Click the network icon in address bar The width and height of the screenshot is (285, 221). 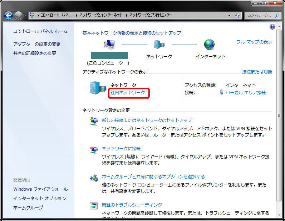coord(32,15)
